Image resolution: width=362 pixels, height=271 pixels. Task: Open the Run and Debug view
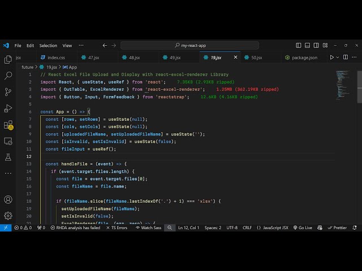[x=8, y=108]
